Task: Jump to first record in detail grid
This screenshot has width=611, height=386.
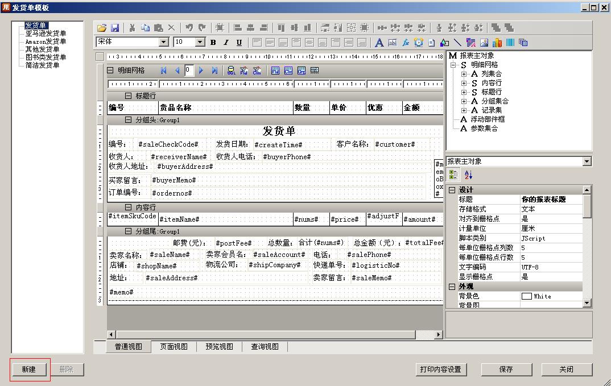Action: (x=164, y=70)
